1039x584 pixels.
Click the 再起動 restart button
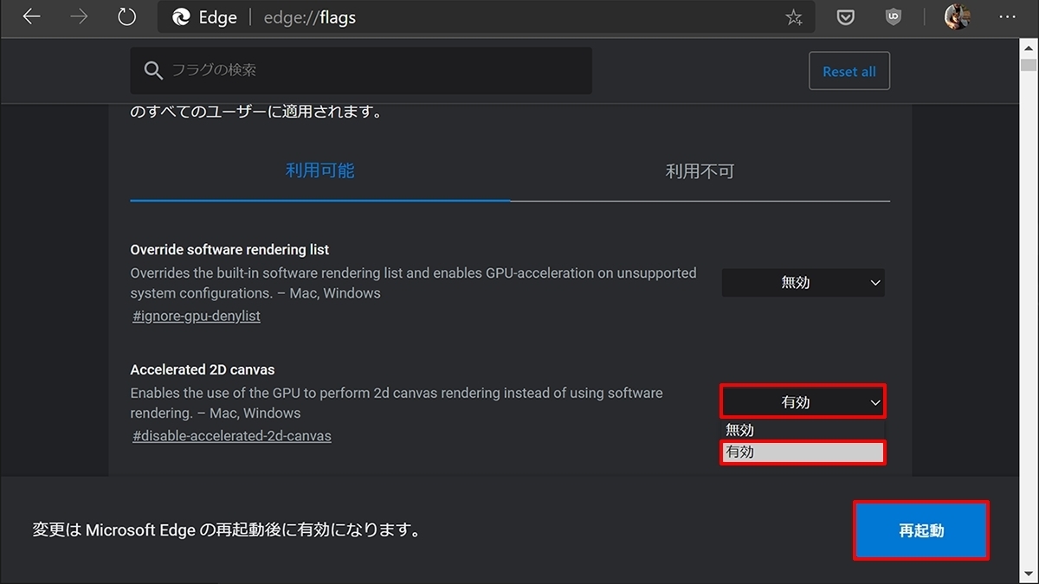(x=921, y=530)
